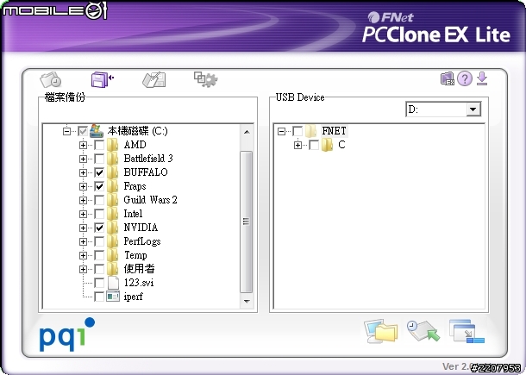The image size is (526, 375).
Task: Click the 123.svi file icon
Action: click(x=113, y=283)
